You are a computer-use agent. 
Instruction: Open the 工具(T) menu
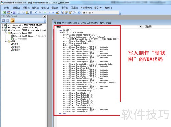(75, 8)
